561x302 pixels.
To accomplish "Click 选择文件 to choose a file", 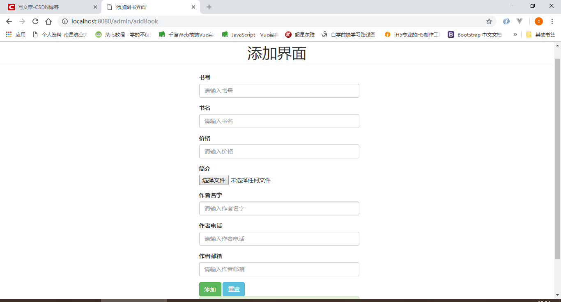I will 214,180.
